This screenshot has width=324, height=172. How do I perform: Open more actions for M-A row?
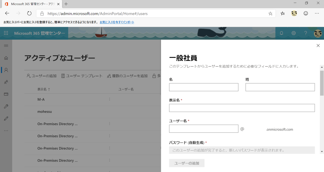coord(110,99)
